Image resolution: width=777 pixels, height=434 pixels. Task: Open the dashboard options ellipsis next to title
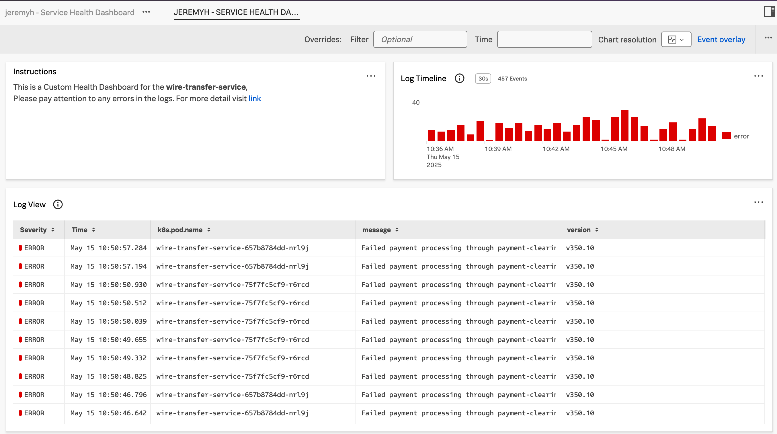pos(147,12)
